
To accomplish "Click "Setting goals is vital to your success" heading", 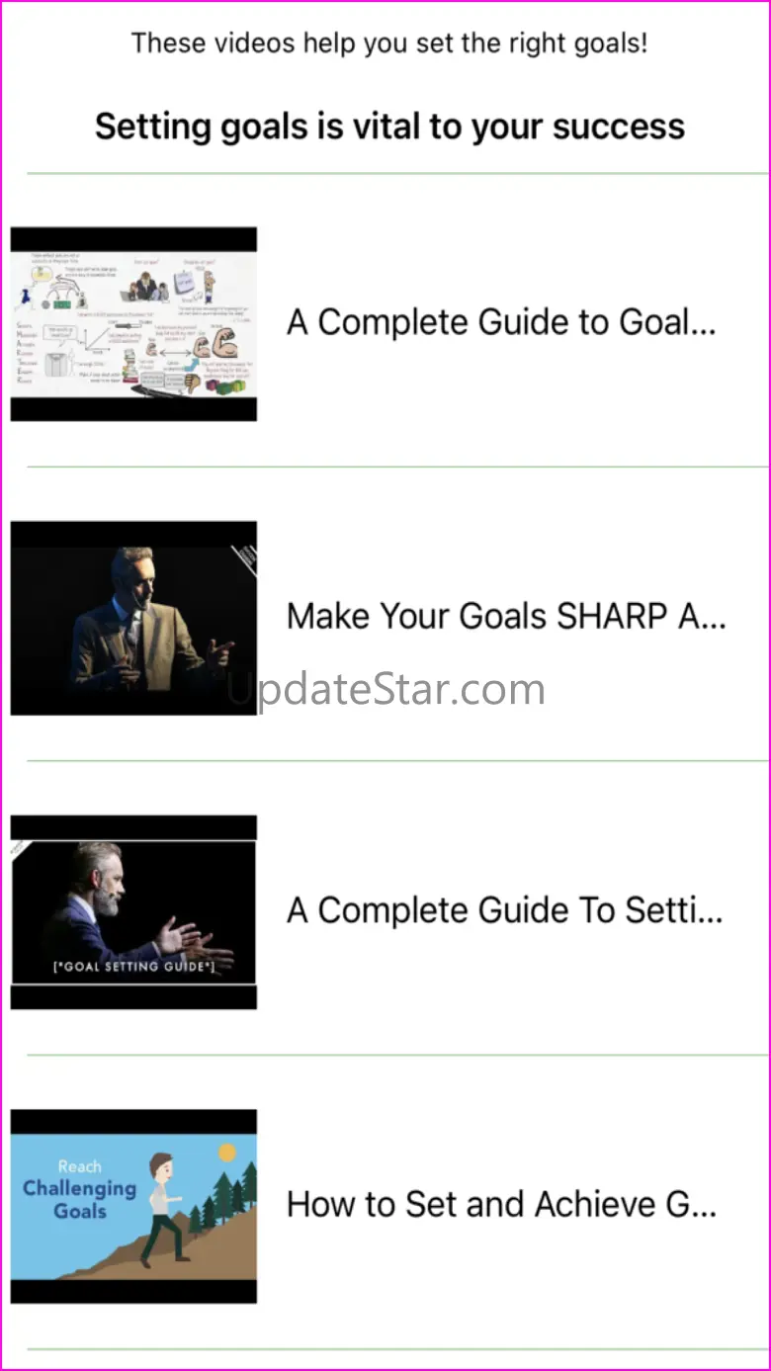I will [x=389, y=127].
